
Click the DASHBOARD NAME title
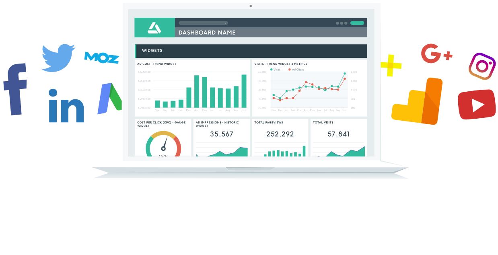(x=207, y=33)
